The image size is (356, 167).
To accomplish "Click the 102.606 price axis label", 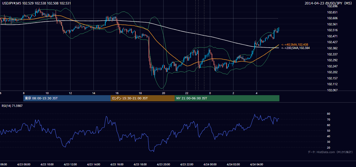I will click(x=332, y=18).
